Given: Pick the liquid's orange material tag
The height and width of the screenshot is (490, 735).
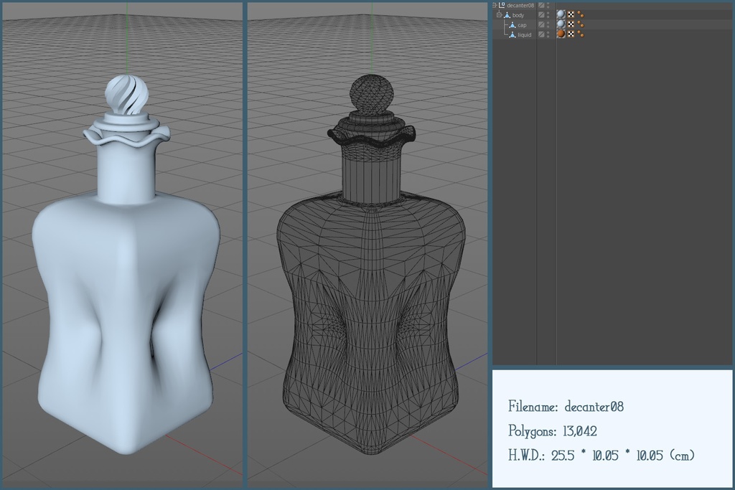Looking at the screenshot, I should [x=561, y=34].
